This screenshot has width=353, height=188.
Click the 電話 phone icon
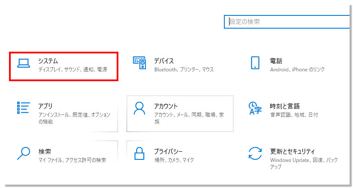click(x=255, y=63)
